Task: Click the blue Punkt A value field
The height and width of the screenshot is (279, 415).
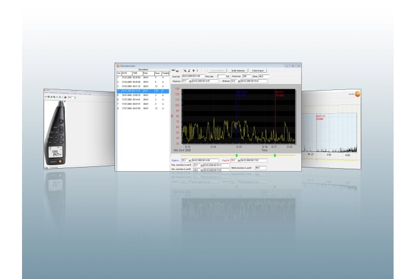Action: pyautogui.click(x=185, y=160)
